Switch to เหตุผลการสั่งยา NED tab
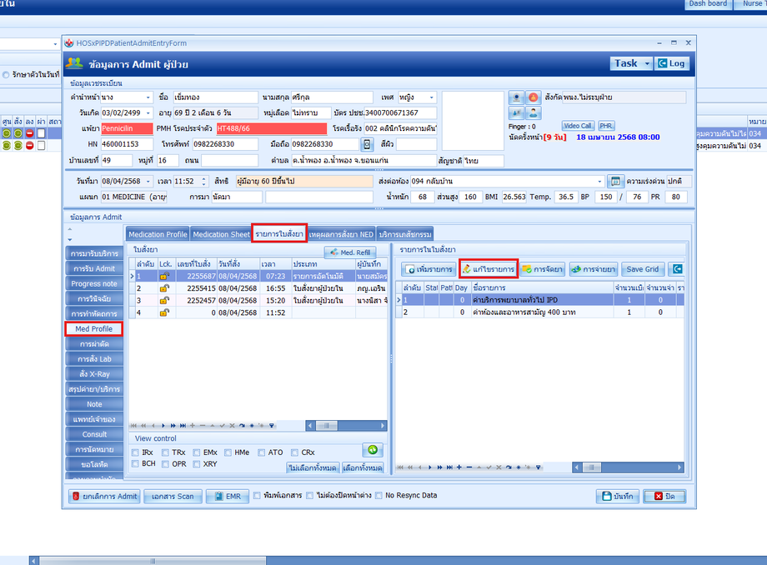Image resolution: width=767 pixels, height=565 pixels. tap(342, 235)
